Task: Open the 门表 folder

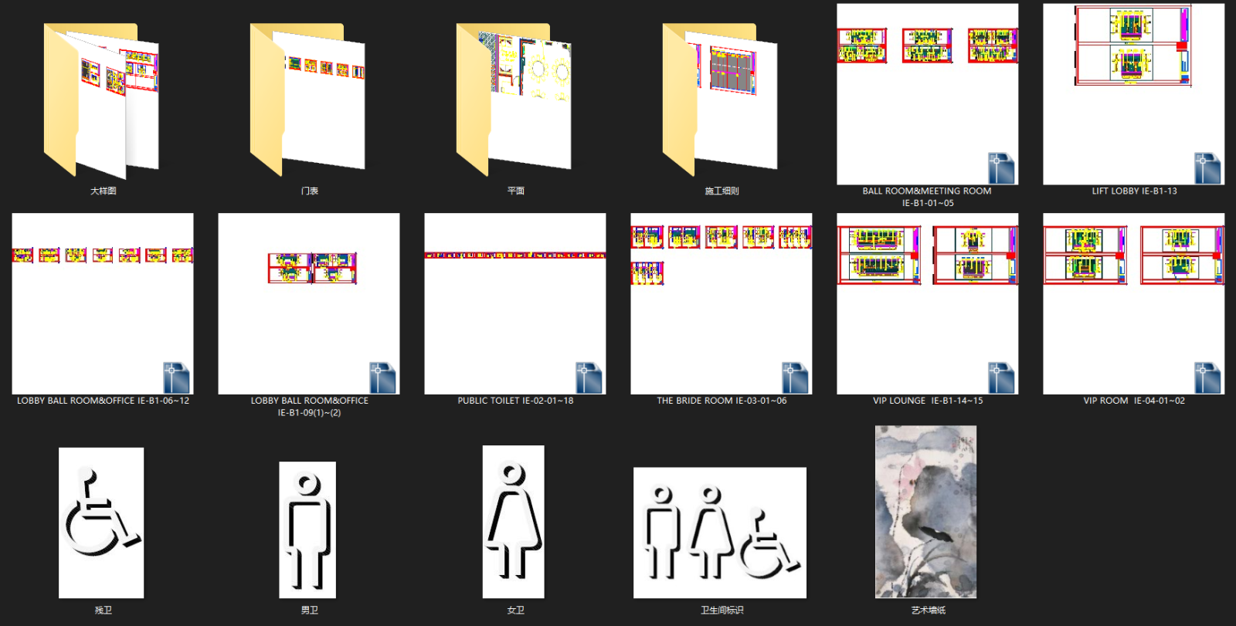Action: pyautogui.click(x=308, y=100)
